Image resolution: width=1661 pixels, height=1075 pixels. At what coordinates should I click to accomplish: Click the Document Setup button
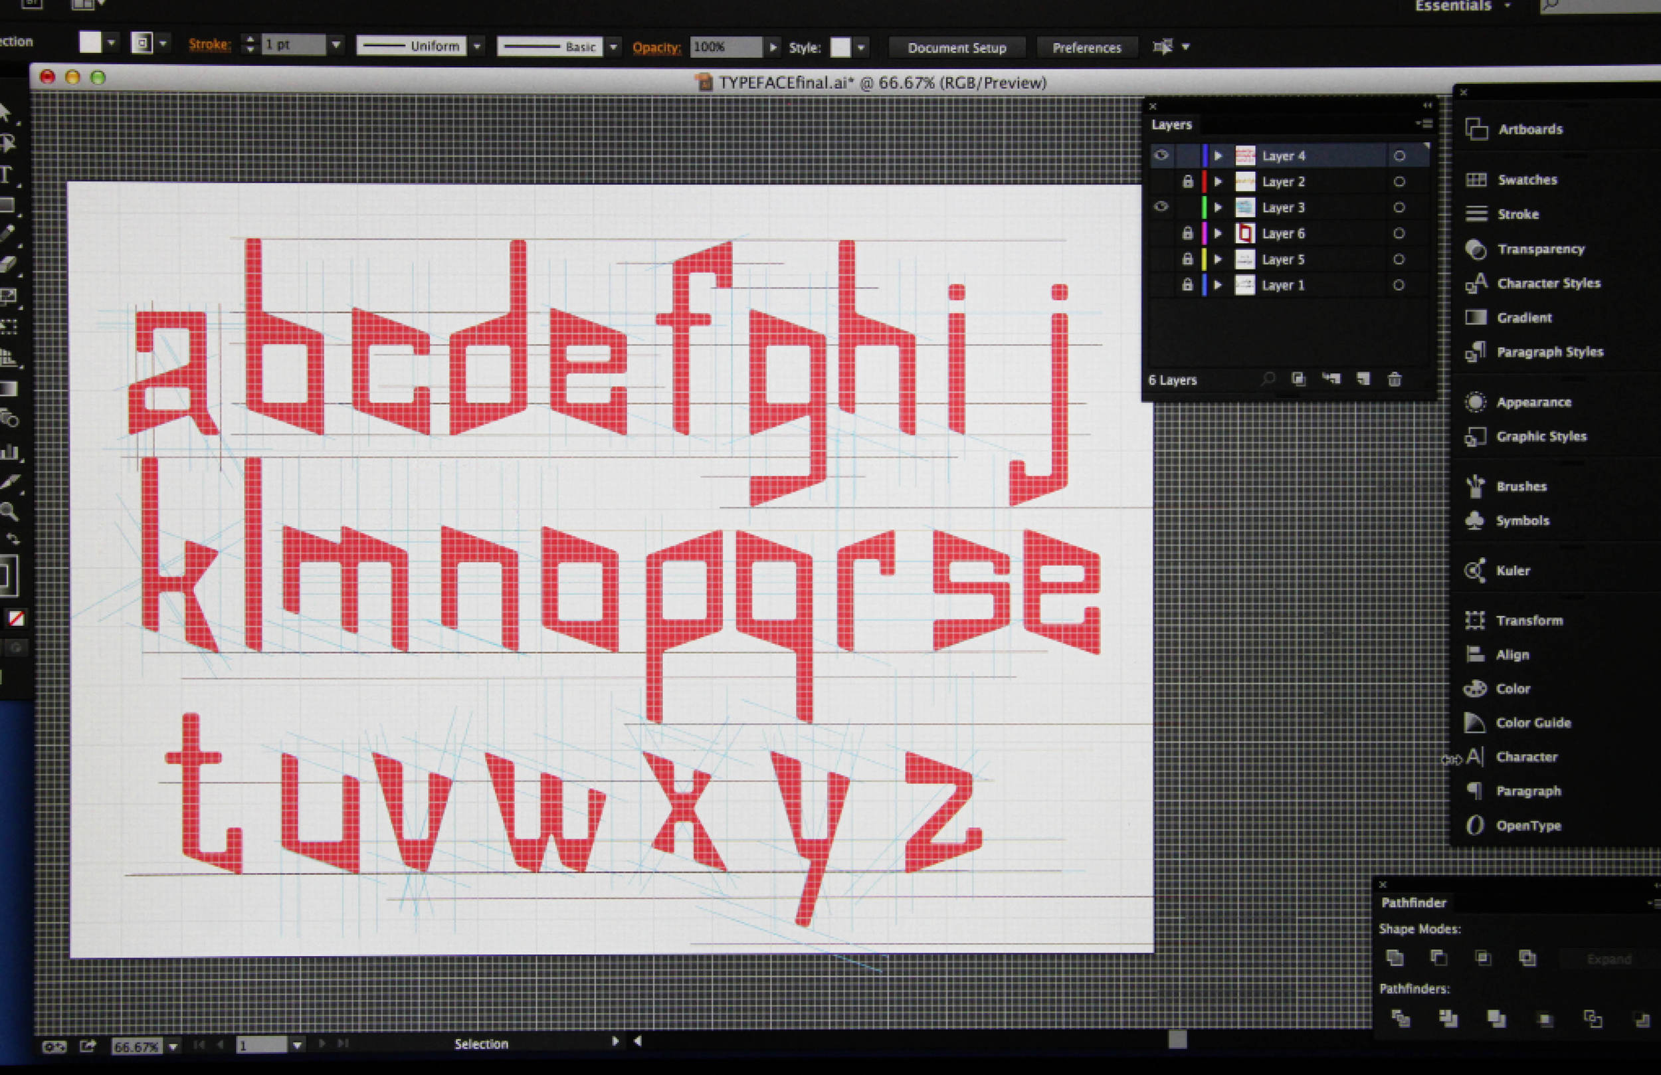tap(957, 47)
